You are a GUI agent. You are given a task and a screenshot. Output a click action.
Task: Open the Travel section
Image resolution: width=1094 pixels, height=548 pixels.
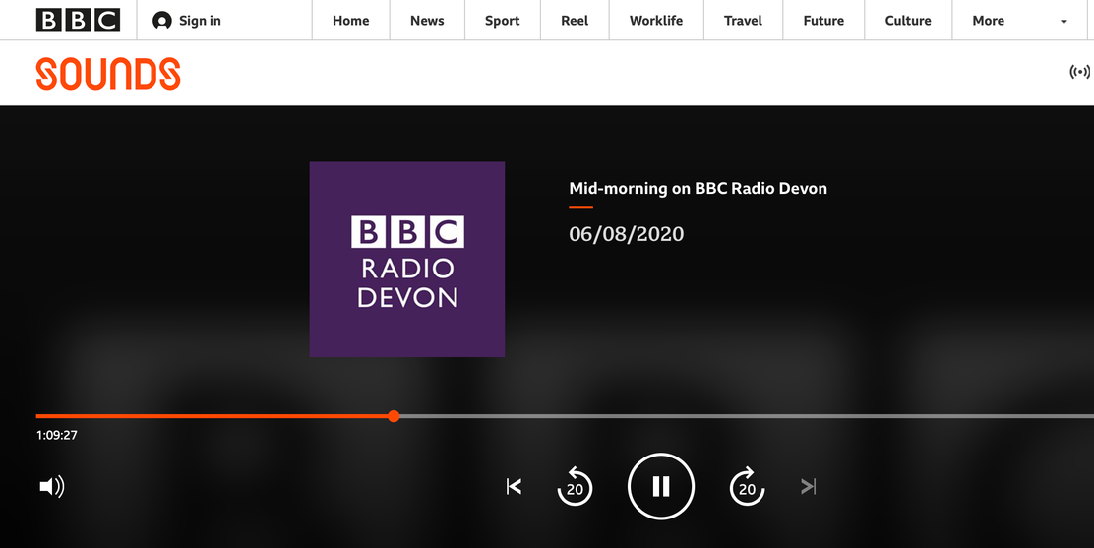pos(743,21)
